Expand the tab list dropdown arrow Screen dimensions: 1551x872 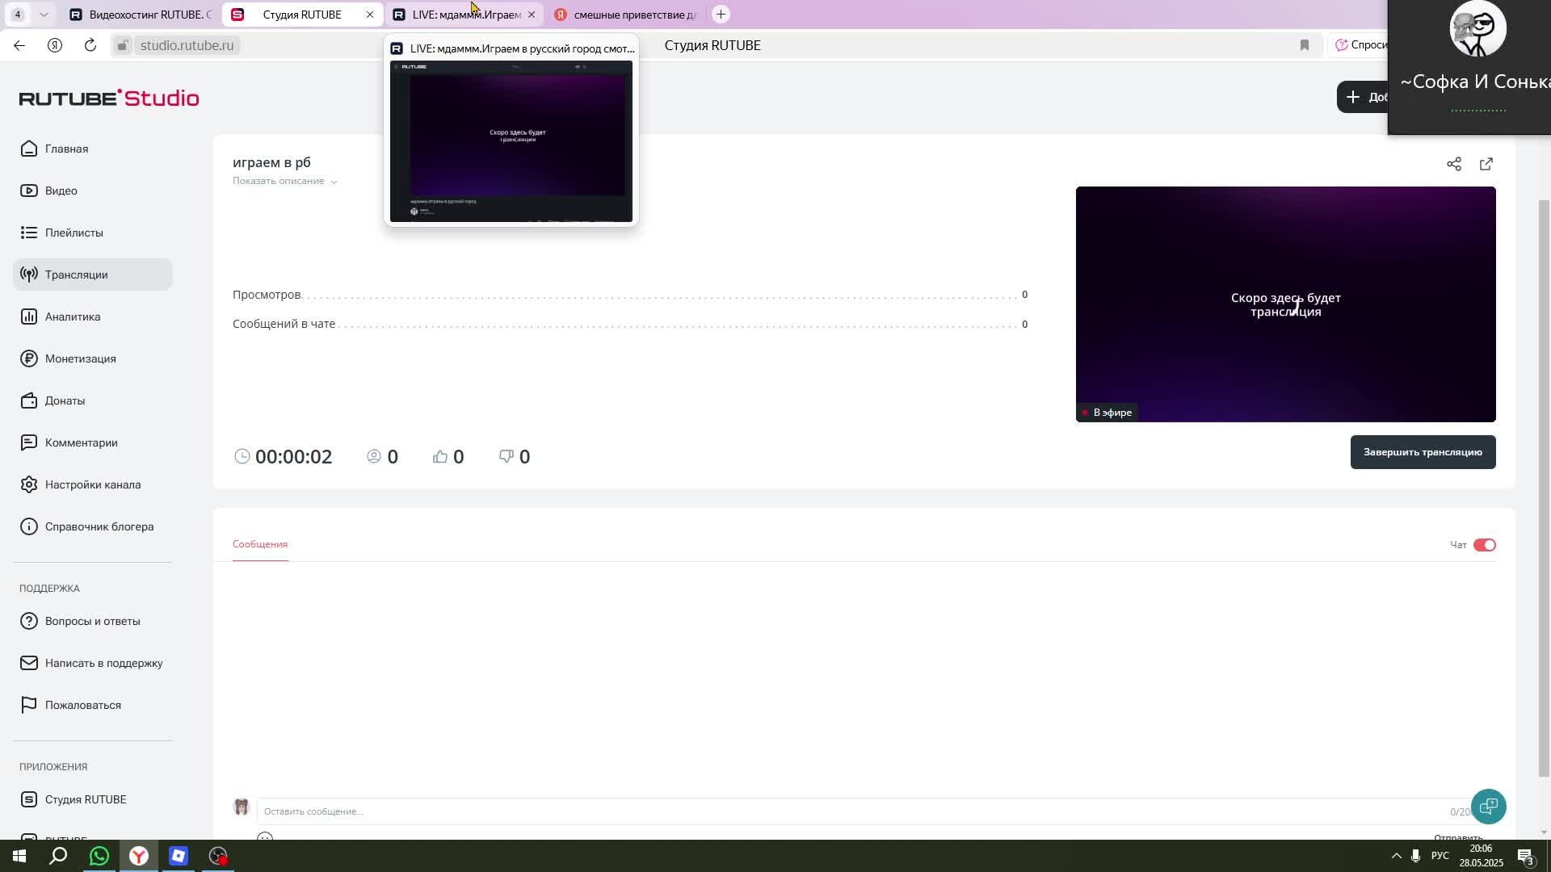pyautogui.click(x=44, y=15)
